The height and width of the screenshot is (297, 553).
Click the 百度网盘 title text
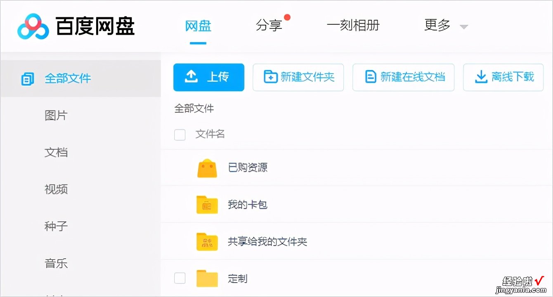click(95, 26)
